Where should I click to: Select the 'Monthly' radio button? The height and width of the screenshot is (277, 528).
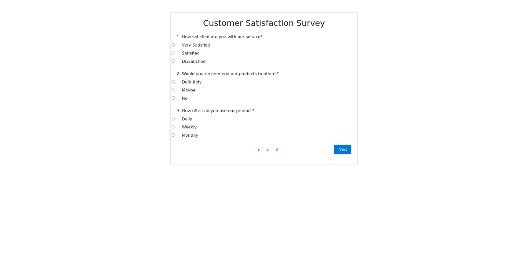tap(173, 135)
